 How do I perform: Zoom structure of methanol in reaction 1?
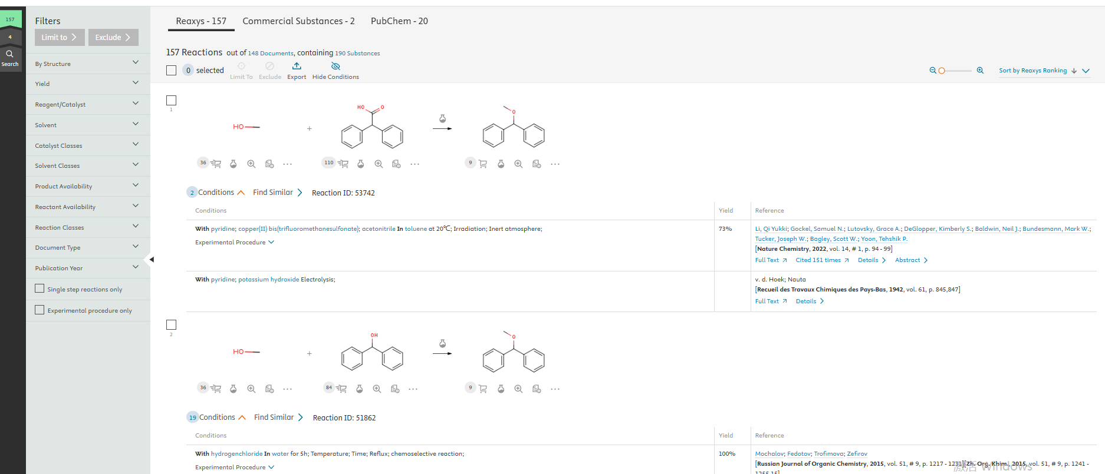(x=251, y=164)
